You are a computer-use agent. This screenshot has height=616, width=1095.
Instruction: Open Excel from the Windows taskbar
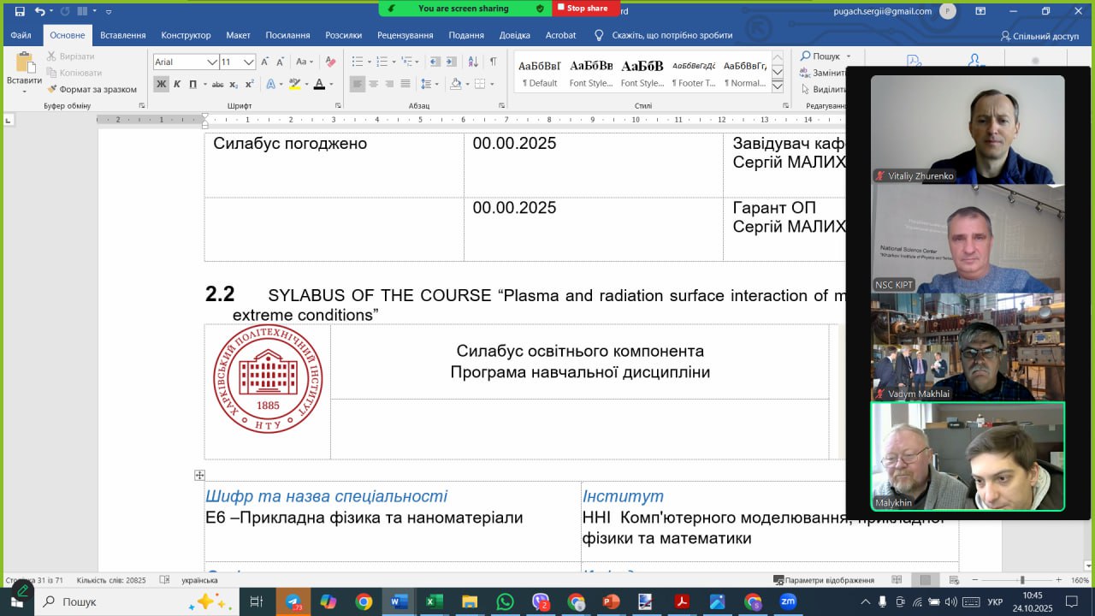(434, 601)
